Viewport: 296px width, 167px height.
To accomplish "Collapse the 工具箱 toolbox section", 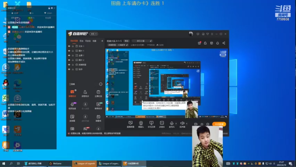I will click(x=101, y=84).
